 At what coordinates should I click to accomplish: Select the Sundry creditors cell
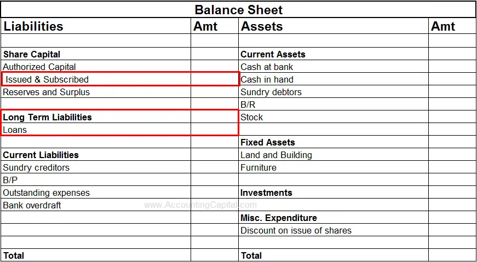36,167
